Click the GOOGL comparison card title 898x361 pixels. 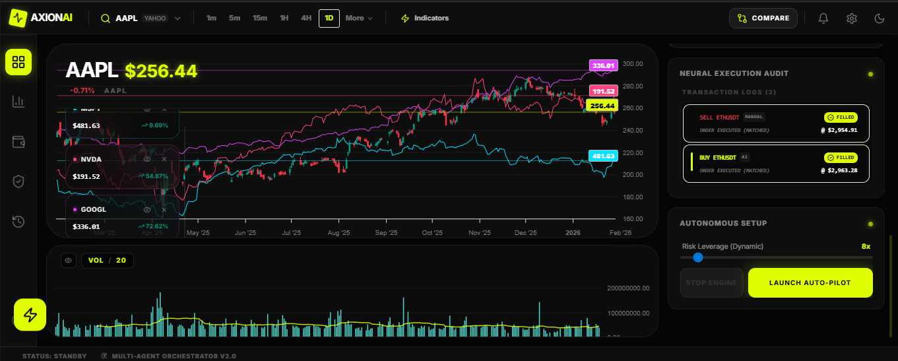click(93, 209)
